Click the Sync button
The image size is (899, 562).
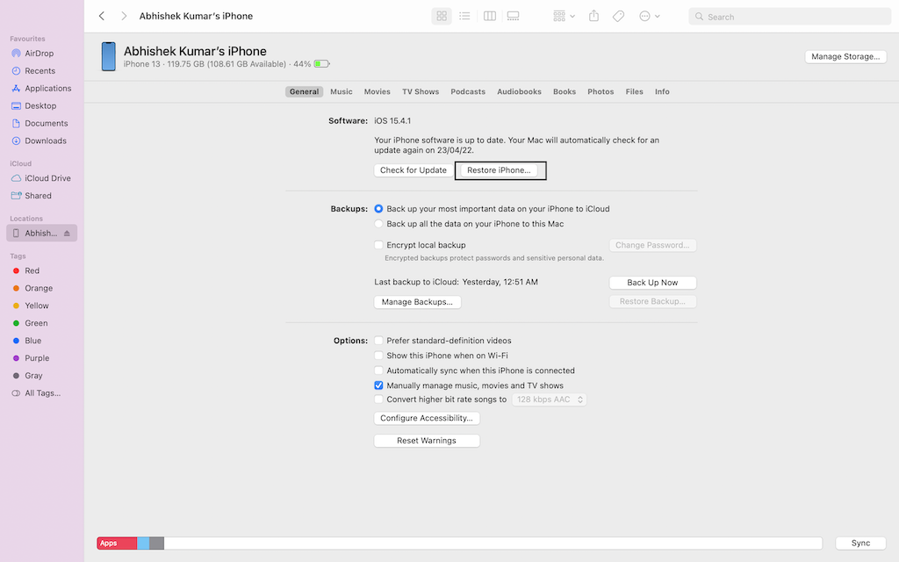(x=860, y=543)
